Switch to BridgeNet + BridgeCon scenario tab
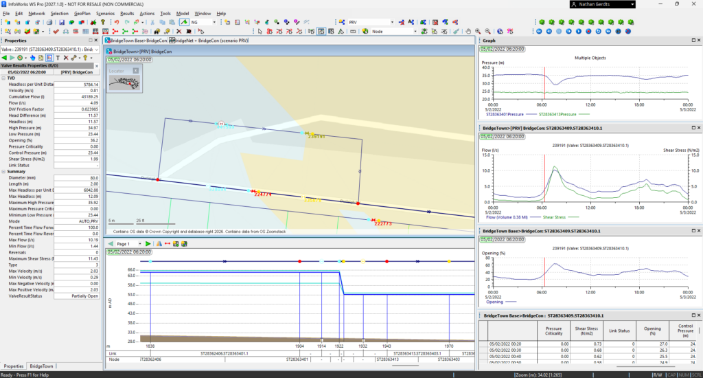Screen dimensions: 703x378 (209, 41)
